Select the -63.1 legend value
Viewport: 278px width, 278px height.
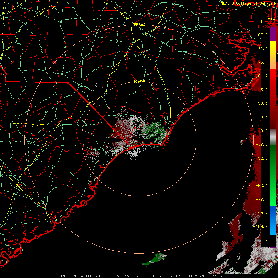click(x=262, y=186)
